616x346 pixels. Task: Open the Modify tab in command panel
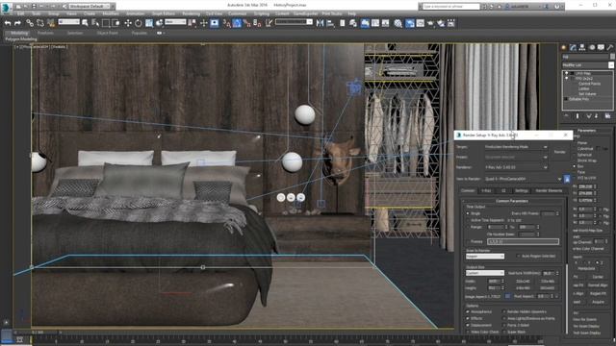click(574, 47)
